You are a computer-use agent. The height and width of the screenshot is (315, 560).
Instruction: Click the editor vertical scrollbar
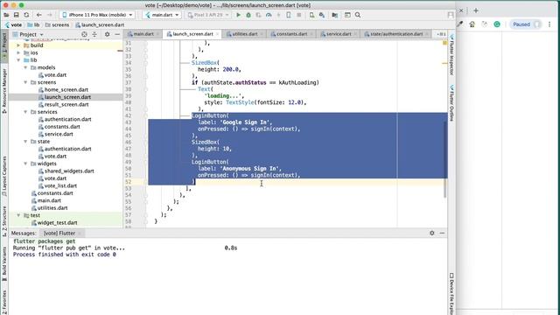445,159
